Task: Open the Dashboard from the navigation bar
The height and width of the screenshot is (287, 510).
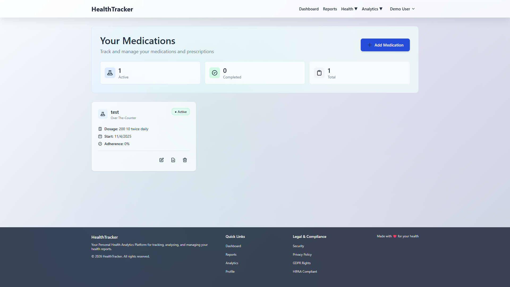Action: click(309, 9)
